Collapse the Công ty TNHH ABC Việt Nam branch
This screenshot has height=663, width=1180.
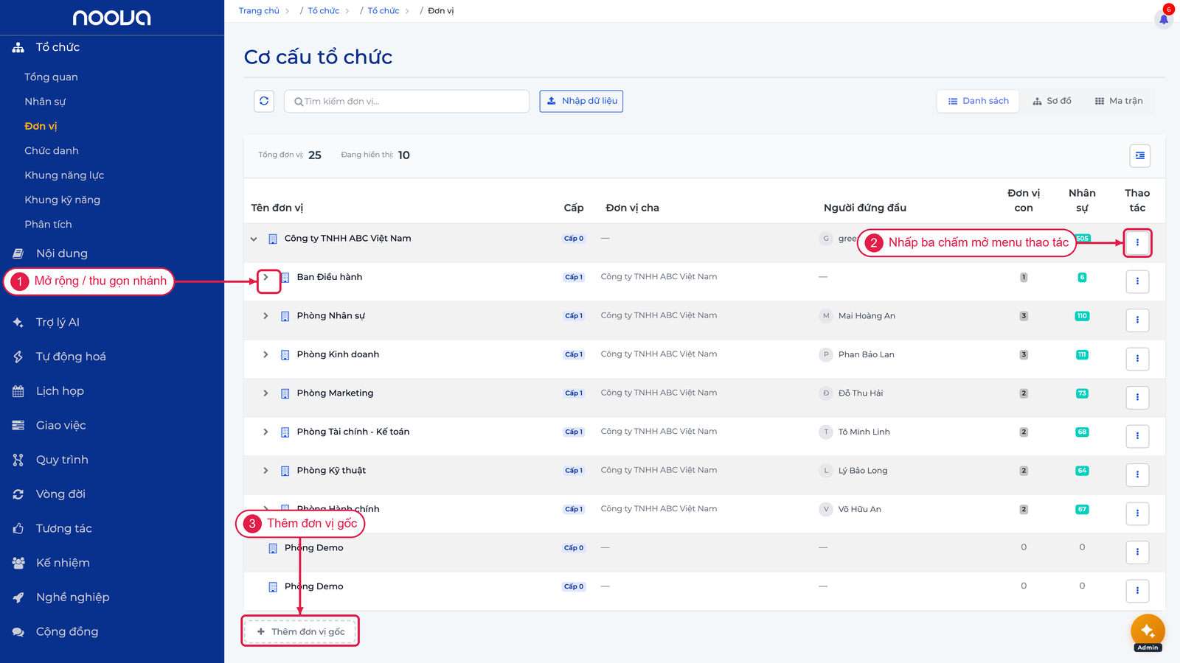click(x=254, y=239)
